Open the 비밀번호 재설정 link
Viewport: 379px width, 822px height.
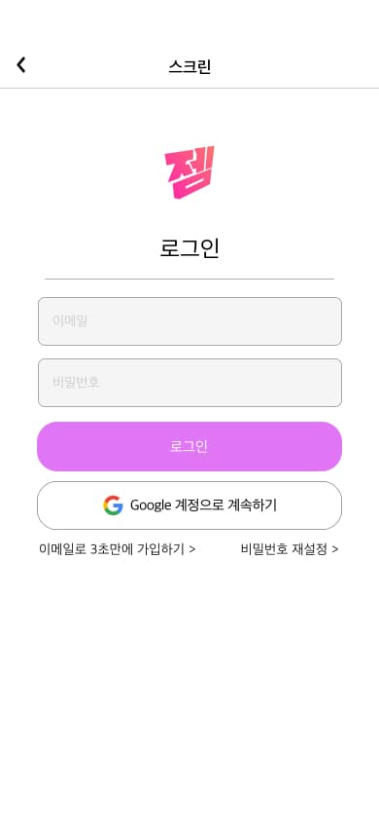pyautogui.click(x=290, y=549)
